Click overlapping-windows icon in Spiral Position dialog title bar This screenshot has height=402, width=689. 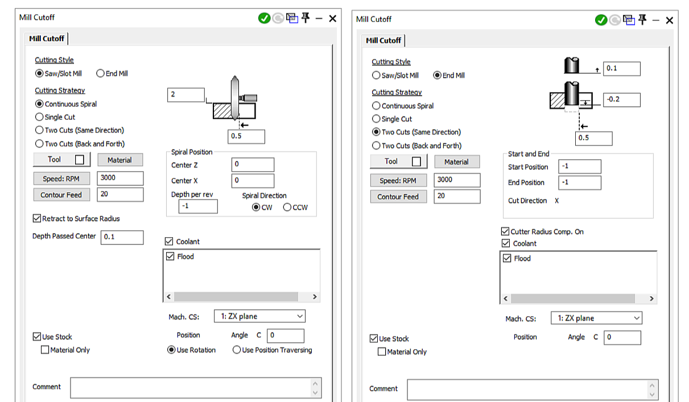292,18
